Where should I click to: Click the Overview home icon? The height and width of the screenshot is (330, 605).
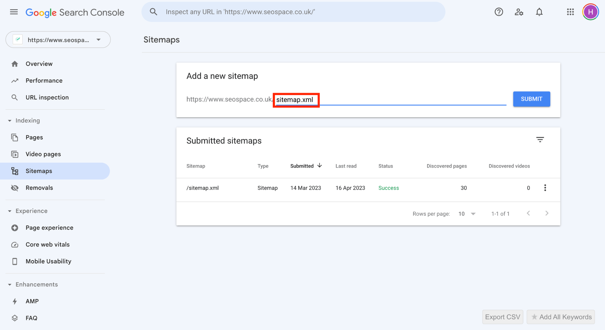click(x=14, y=64)
